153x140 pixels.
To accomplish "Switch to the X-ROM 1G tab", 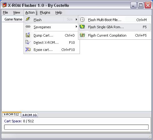I will (30, 115).
